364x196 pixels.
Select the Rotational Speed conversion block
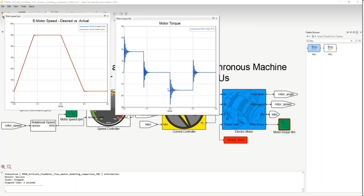pyautogui.click(x=43, y=126)
